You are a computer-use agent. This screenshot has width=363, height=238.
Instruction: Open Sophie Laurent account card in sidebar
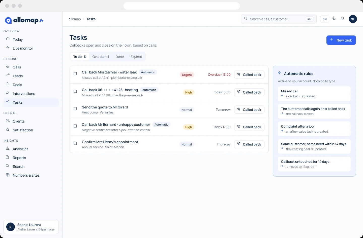pyautogui.click(x=31, y=227)
